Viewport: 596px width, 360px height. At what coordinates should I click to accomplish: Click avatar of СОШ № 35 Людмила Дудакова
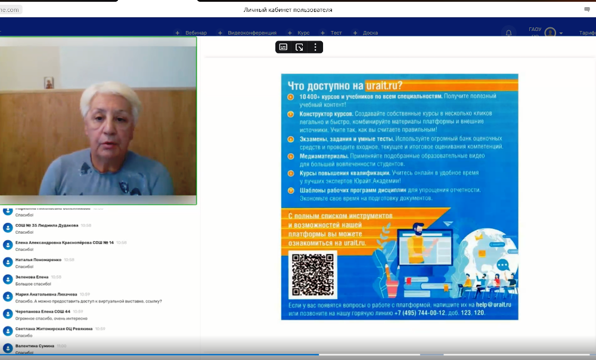click(x=8, y=228)
